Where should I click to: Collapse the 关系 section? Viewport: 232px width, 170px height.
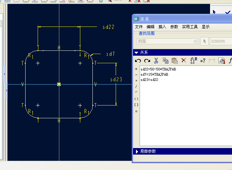pos(136,52)
